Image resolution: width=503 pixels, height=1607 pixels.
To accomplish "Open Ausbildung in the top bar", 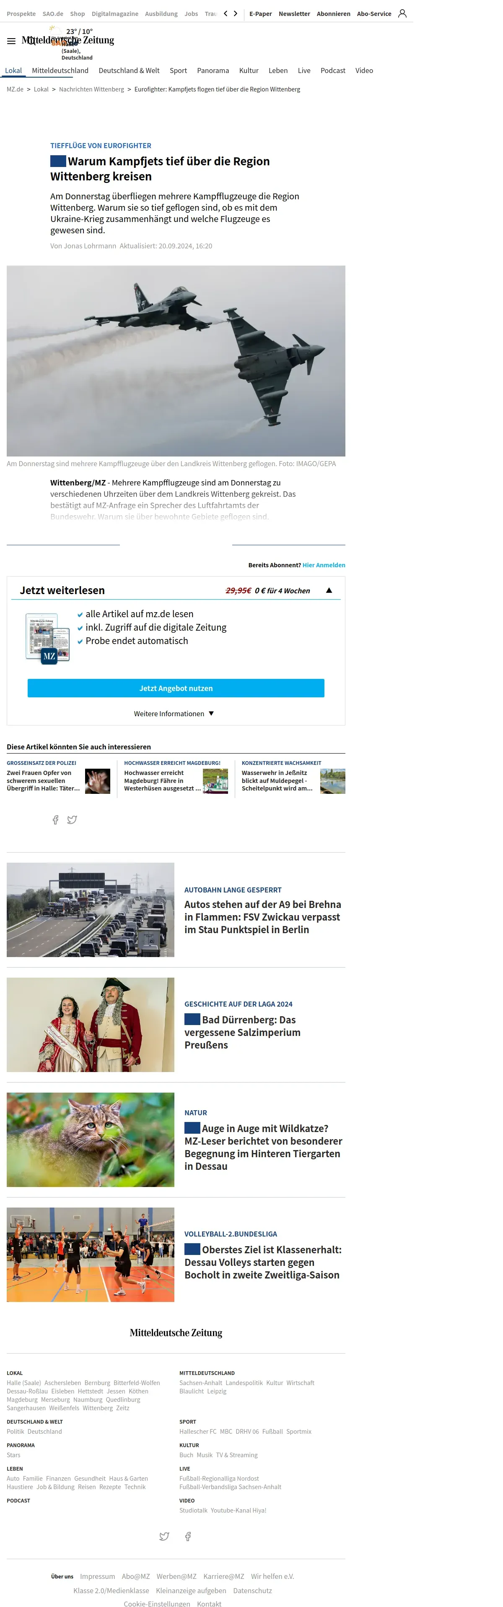I will (161, 14).
